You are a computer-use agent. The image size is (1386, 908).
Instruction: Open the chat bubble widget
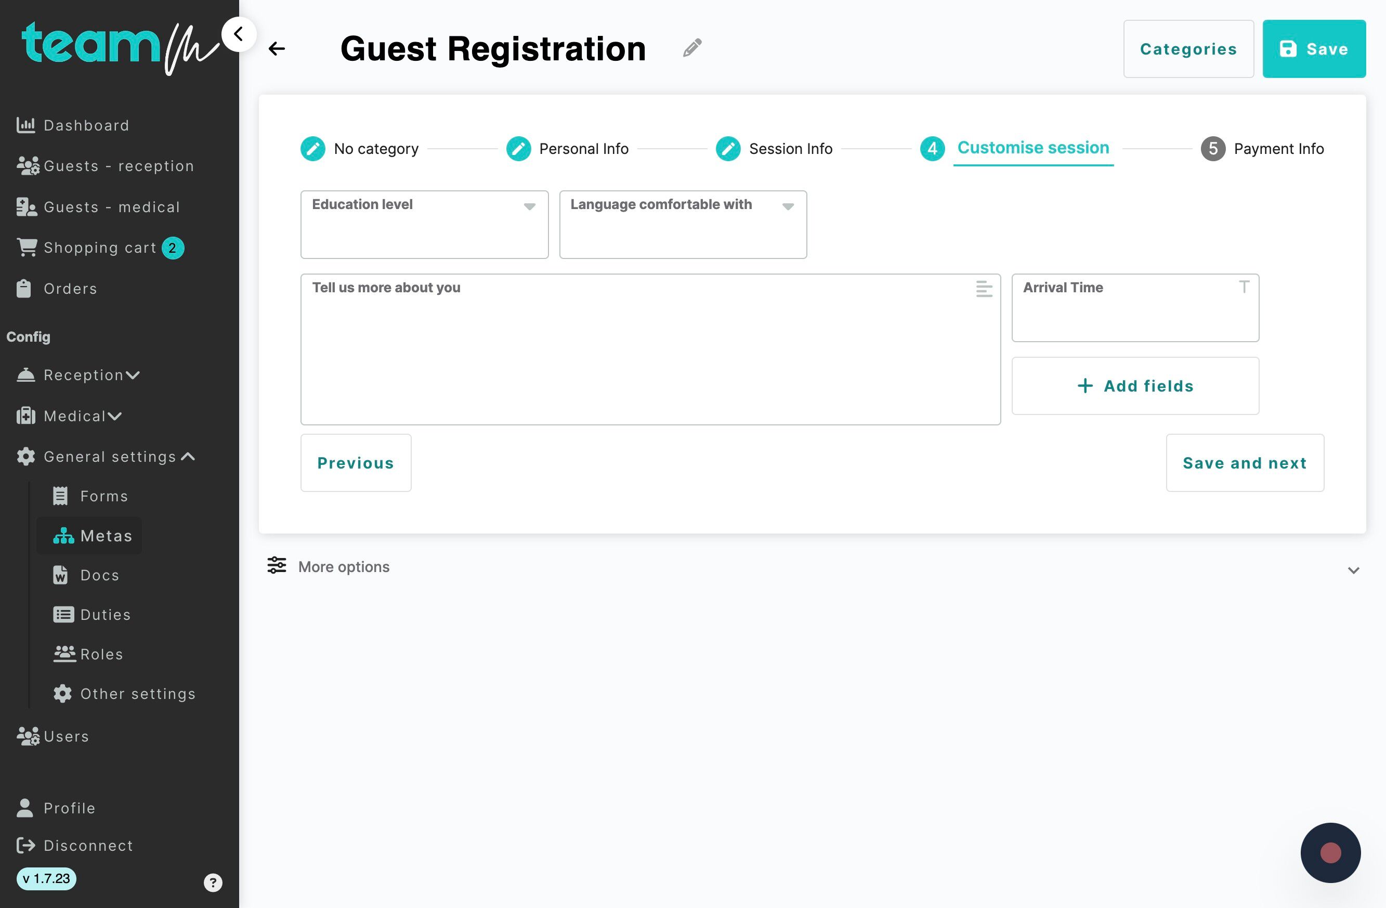(1330, 853)
